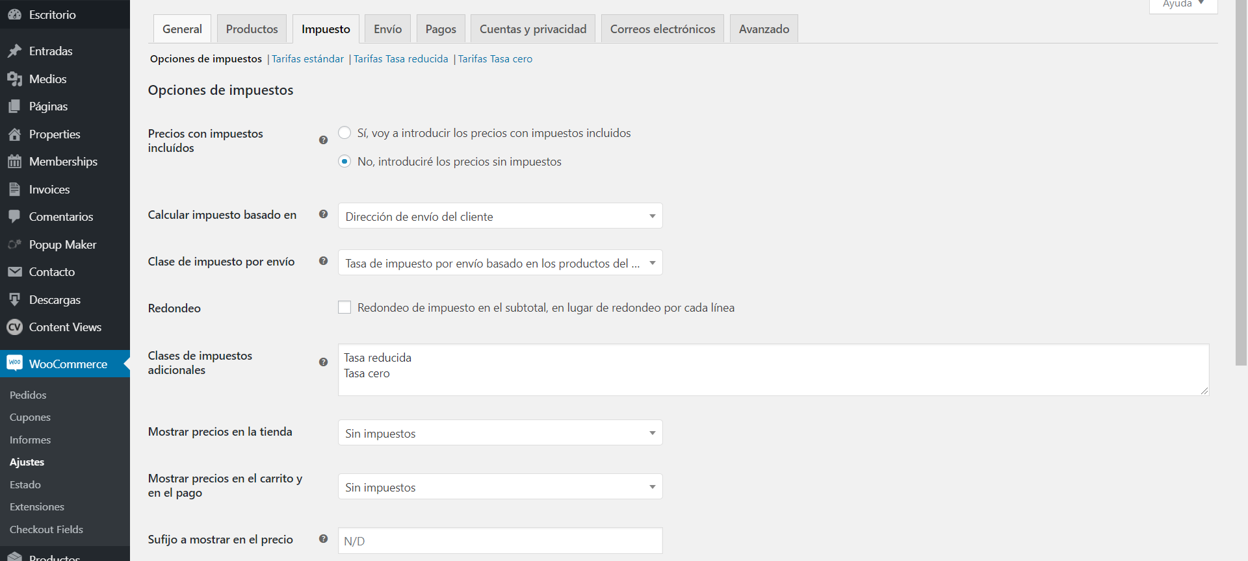Open the Pagos settings tab
The image size is (1248, 561).
tap(441, 29)
